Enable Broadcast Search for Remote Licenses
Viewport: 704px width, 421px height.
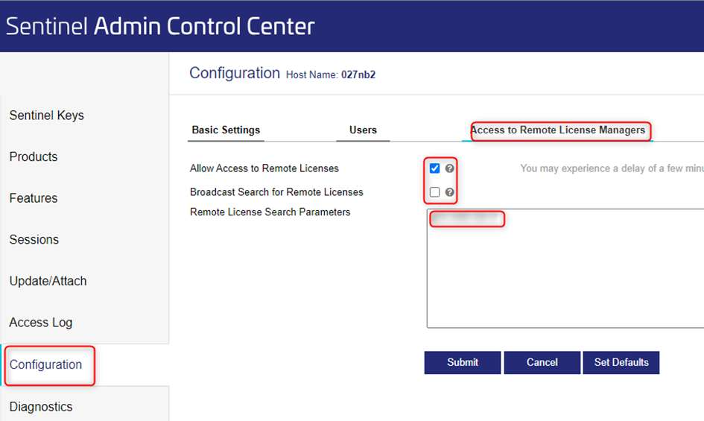coord(435,192)
